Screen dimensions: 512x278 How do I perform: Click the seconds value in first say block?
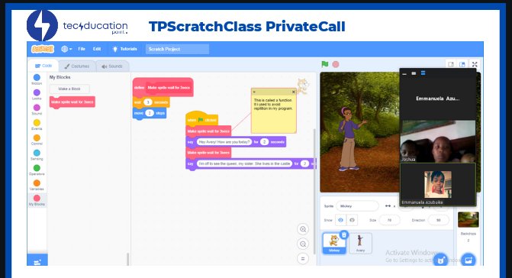[264, 142]
